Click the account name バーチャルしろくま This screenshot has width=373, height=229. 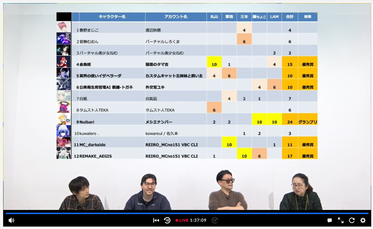pyautogui.click(x=163, y=42)
